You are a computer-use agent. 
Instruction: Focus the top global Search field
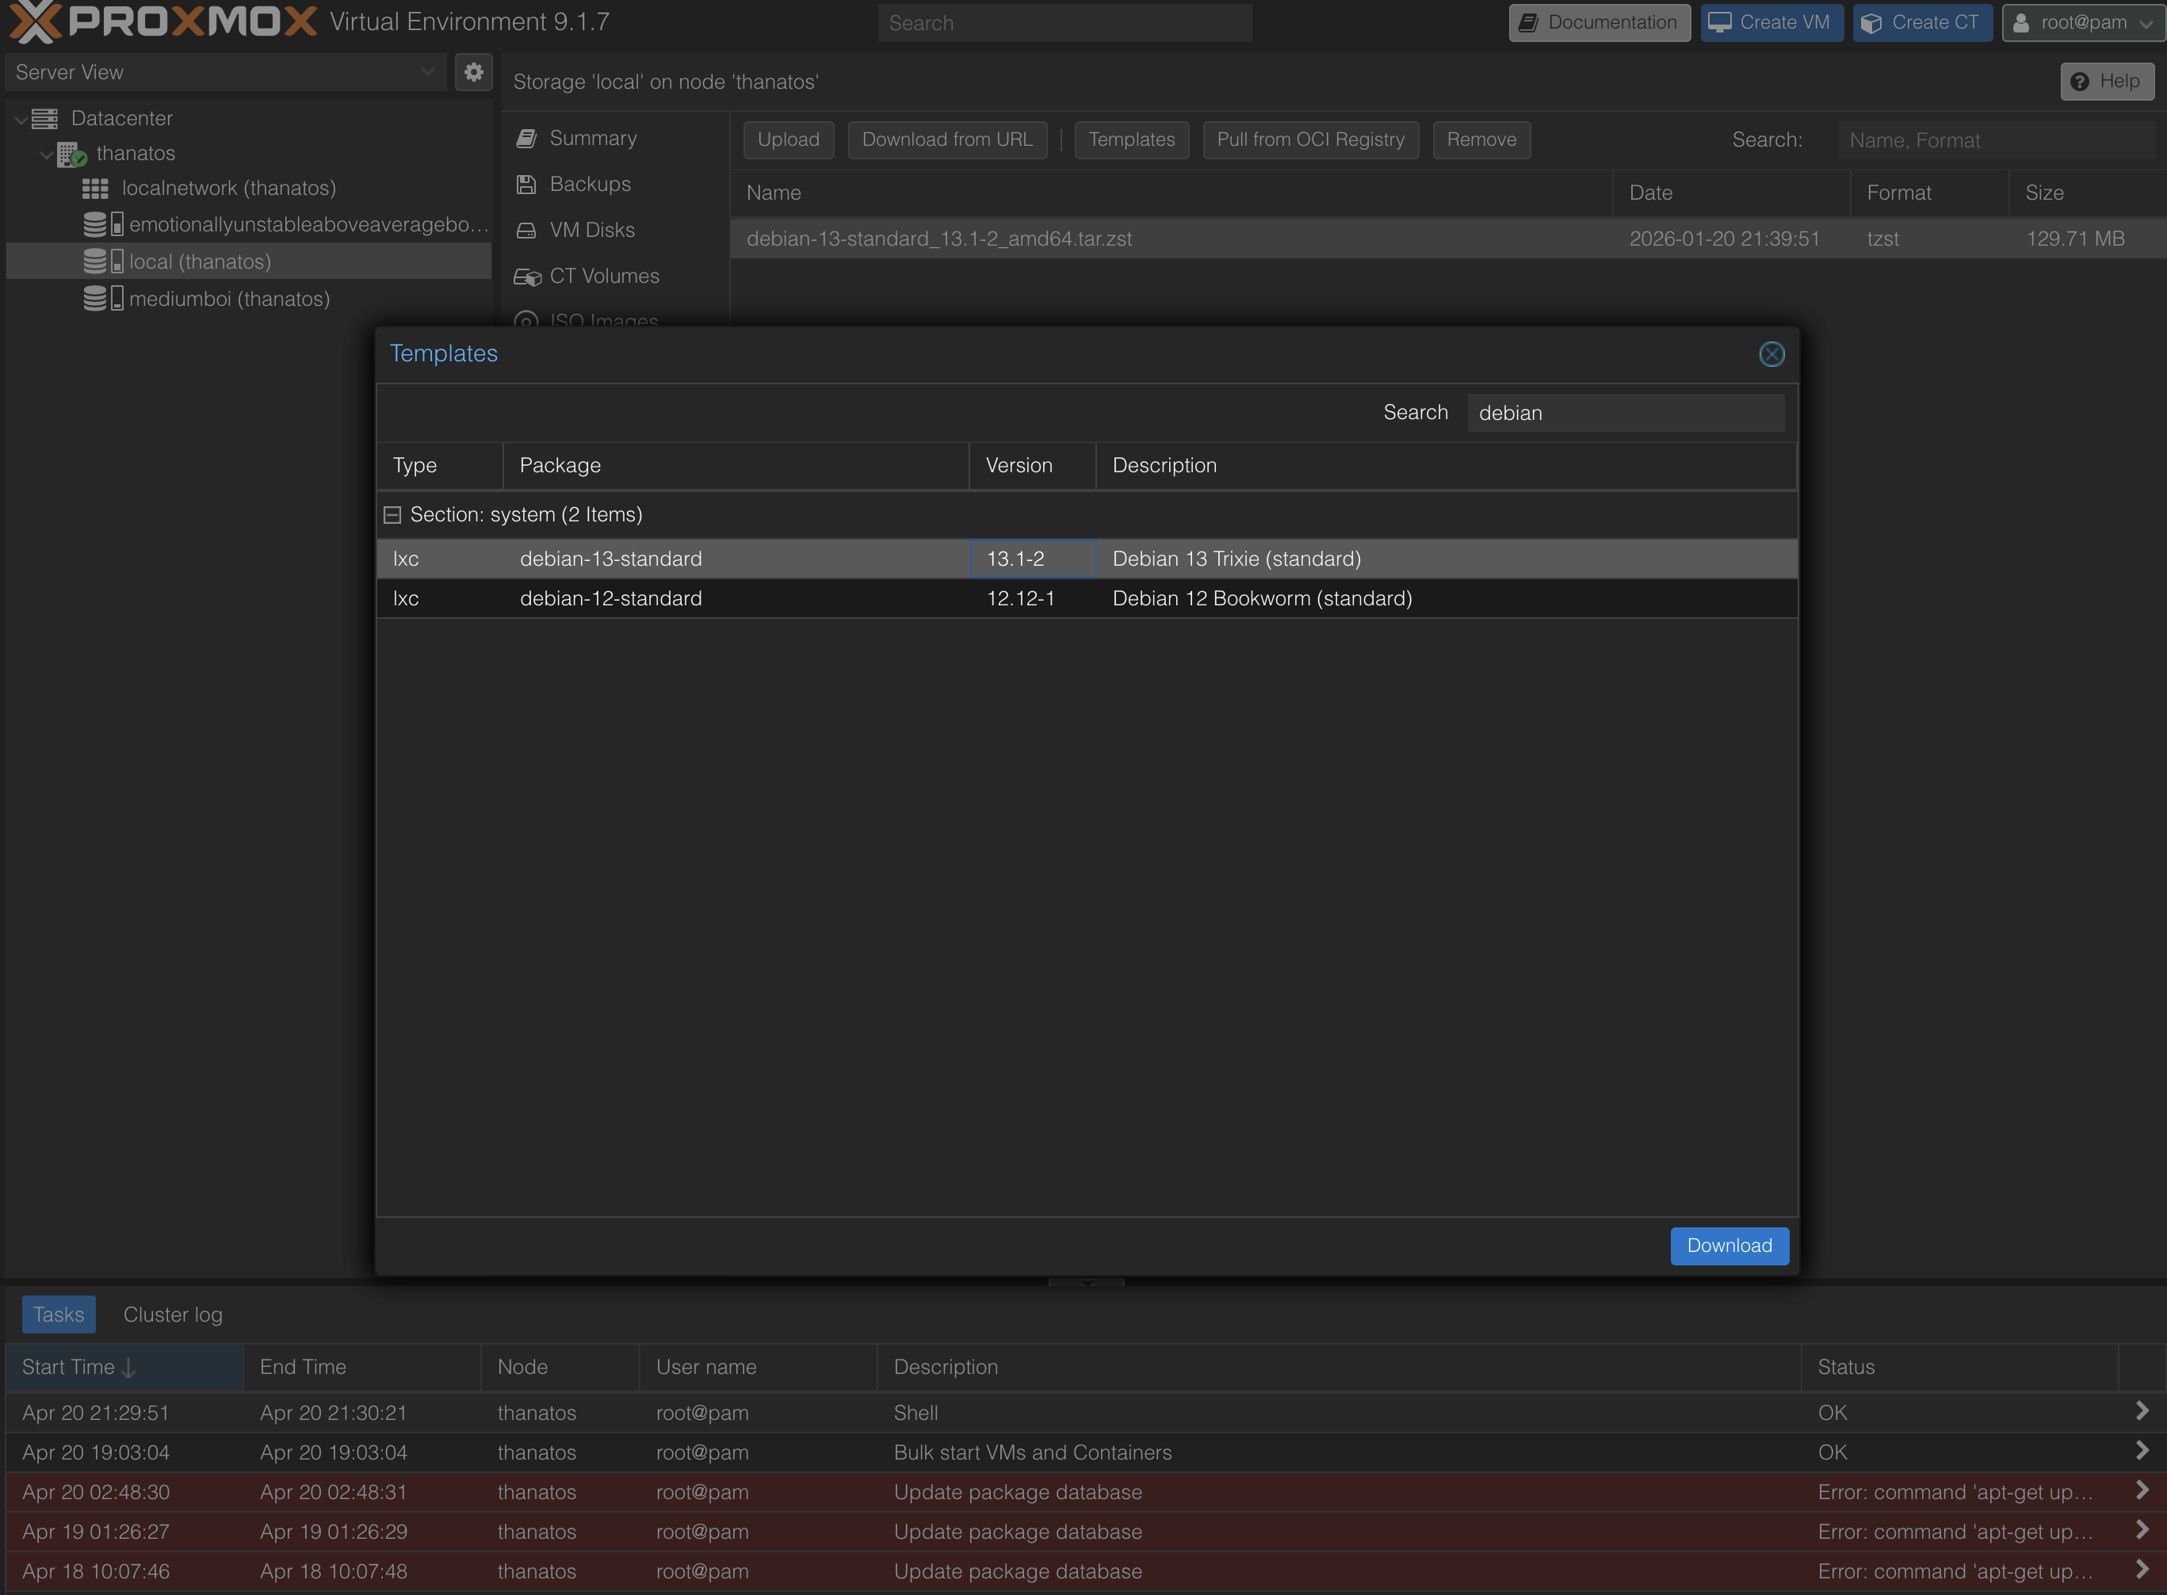(x=1064, y=22)
